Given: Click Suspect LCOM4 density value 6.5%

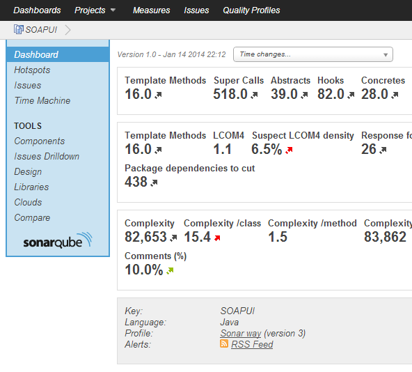Looking at the screenshot, I should click(x=267, y=149).
